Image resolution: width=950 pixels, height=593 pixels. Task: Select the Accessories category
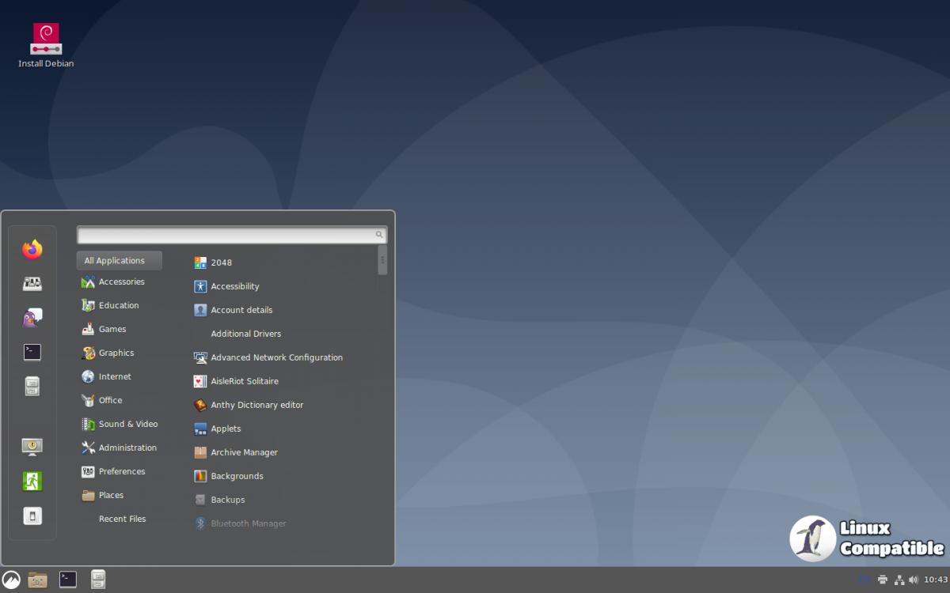[121, 282]
